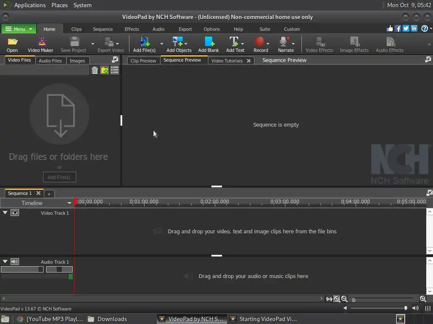This screenshot has height=324, width=433.
Task: Mute Audio Track 1 speaker toggle
Action: (x=15, y=262)
